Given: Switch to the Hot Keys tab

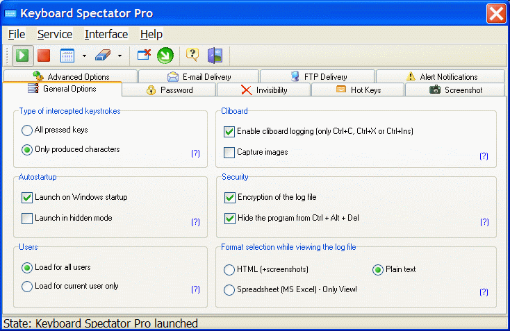Looking at the screenshot, I should [x=358, y=90].
